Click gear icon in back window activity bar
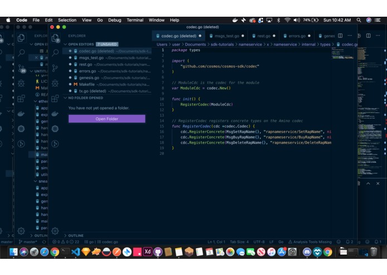 coord(21,231)
